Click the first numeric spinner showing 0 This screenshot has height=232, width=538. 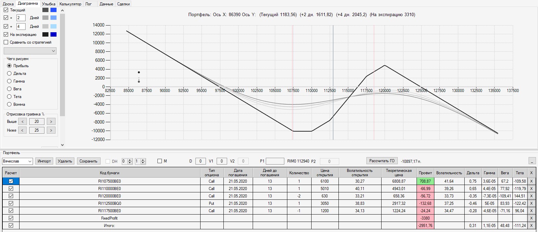[x=127, y=161]
